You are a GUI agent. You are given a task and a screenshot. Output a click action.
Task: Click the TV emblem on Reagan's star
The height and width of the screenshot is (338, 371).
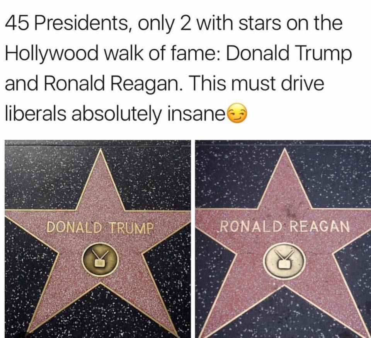(x=285, y=261)
